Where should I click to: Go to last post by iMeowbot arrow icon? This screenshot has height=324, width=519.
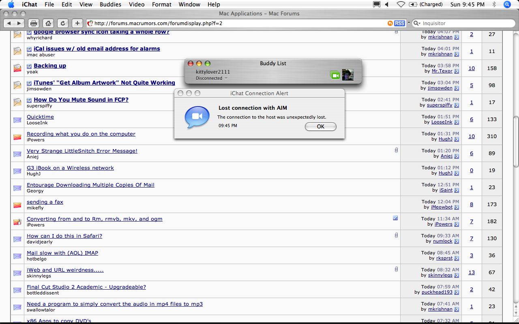tap(457, 207)
